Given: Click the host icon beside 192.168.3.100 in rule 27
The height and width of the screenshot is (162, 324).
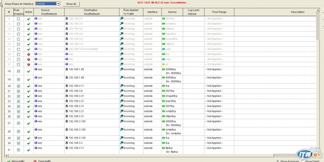Looking at the screenshot, I should 66,121.
